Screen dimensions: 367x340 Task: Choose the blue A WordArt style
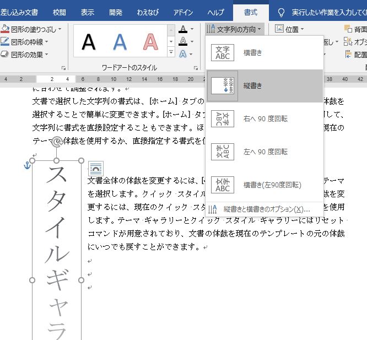click(120, 42)
